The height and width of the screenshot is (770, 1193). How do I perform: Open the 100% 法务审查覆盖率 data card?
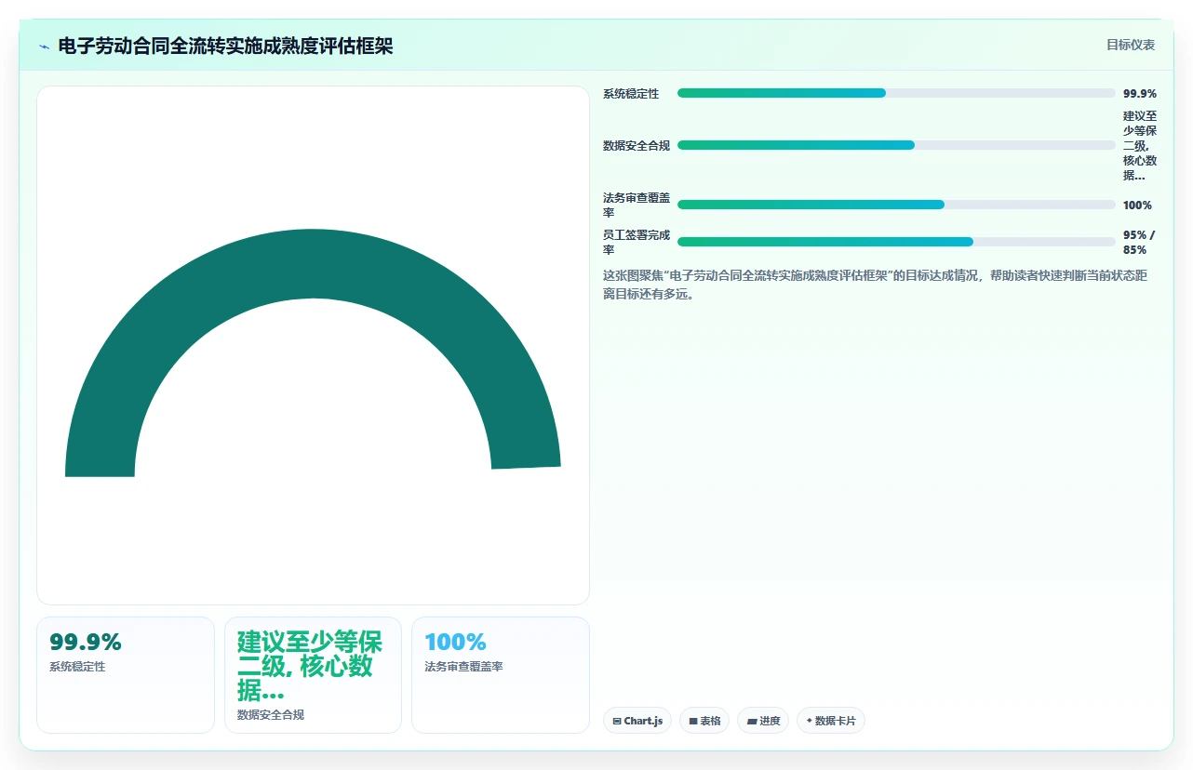[501, 675]
